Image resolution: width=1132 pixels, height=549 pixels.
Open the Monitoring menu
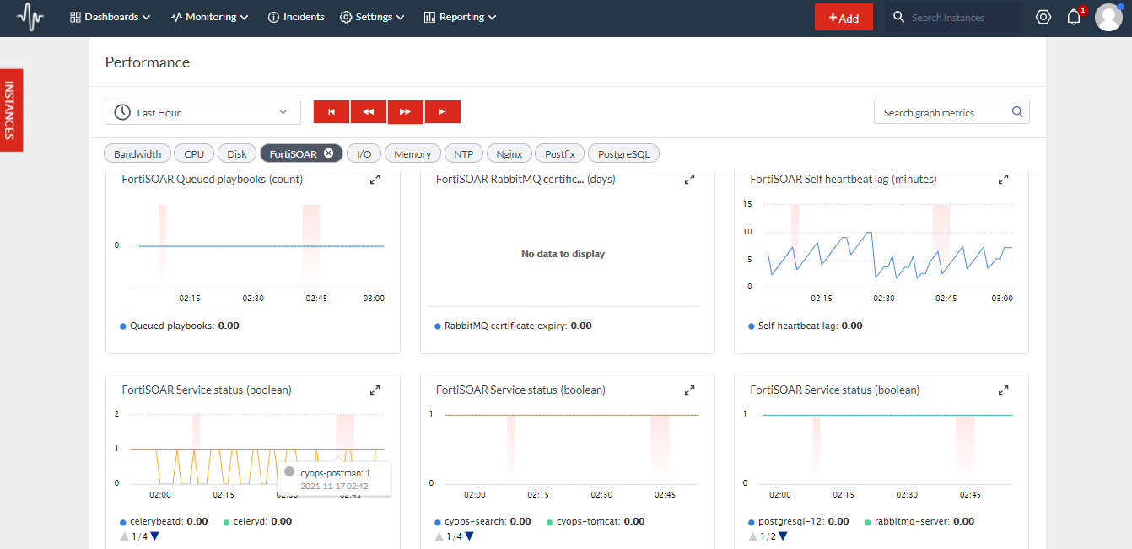tap(208, 16)
